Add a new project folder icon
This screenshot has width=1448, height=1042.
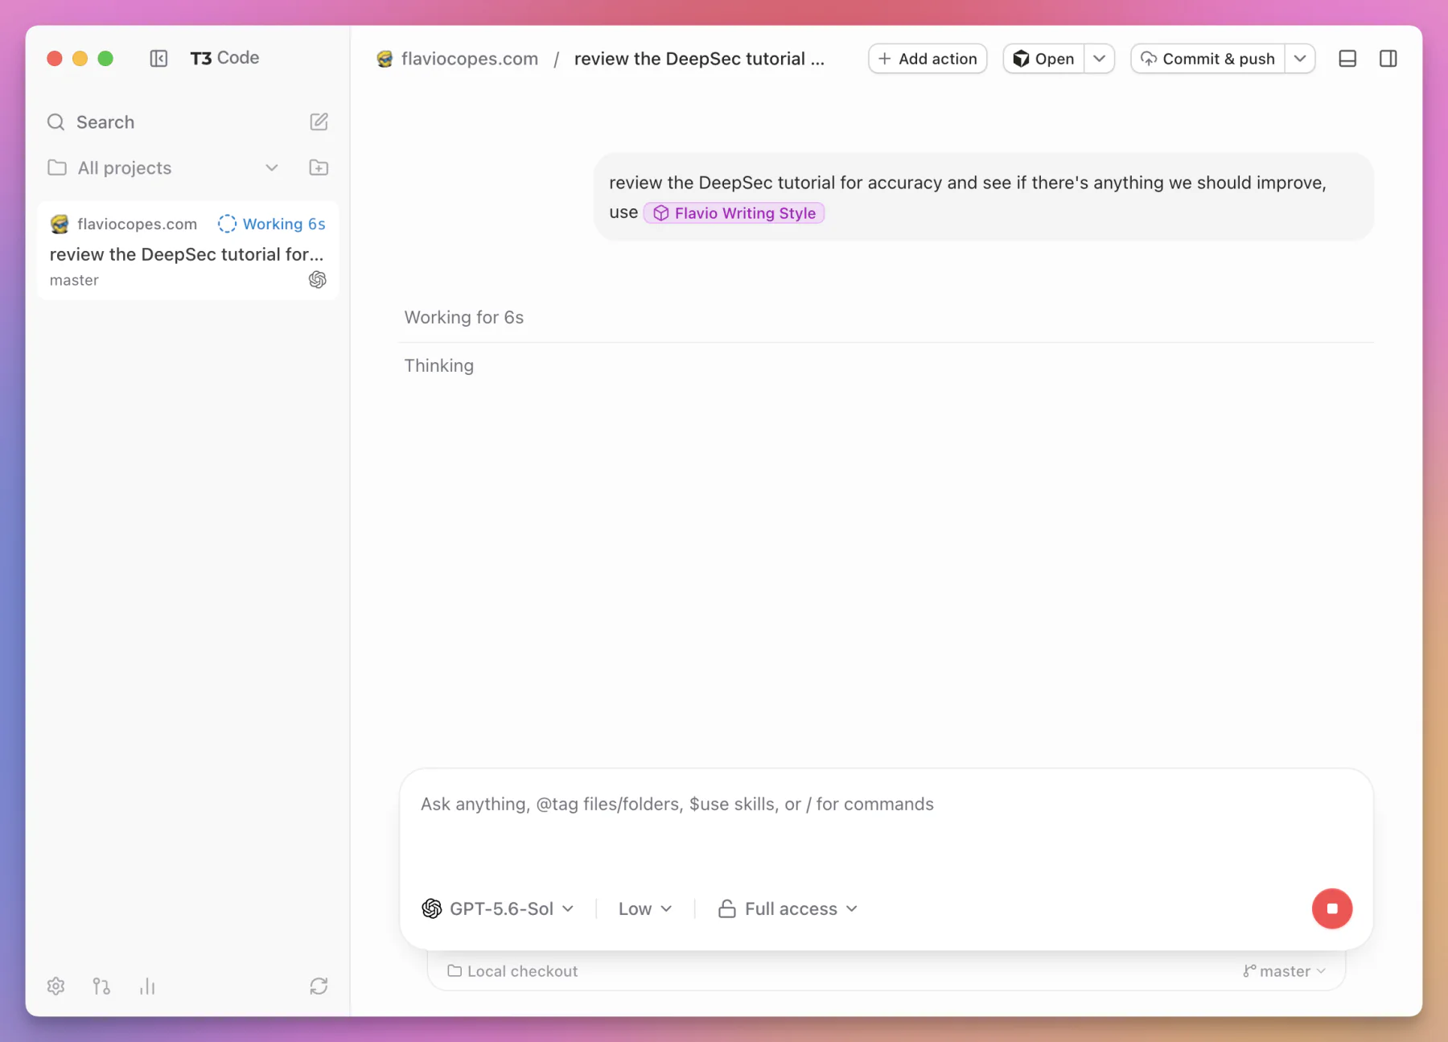(x=319, y=167)
